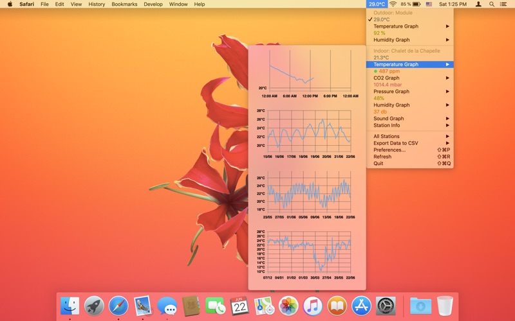Launch Maps from the Dock

[x=264, y=306]
